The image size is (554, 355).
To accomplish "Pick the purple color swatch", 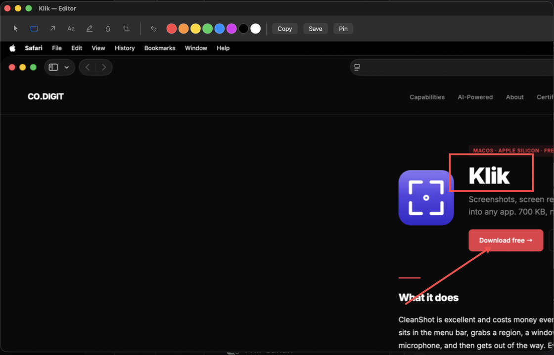I will tap(231, 29).
